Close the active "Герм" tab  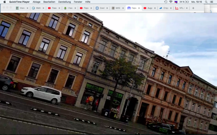pos(139,8)
